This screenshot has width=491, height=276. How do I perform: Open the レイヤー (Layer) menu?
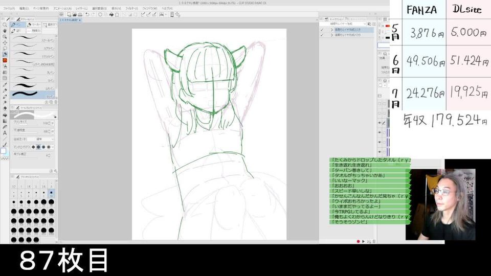[x=81, y=8]
